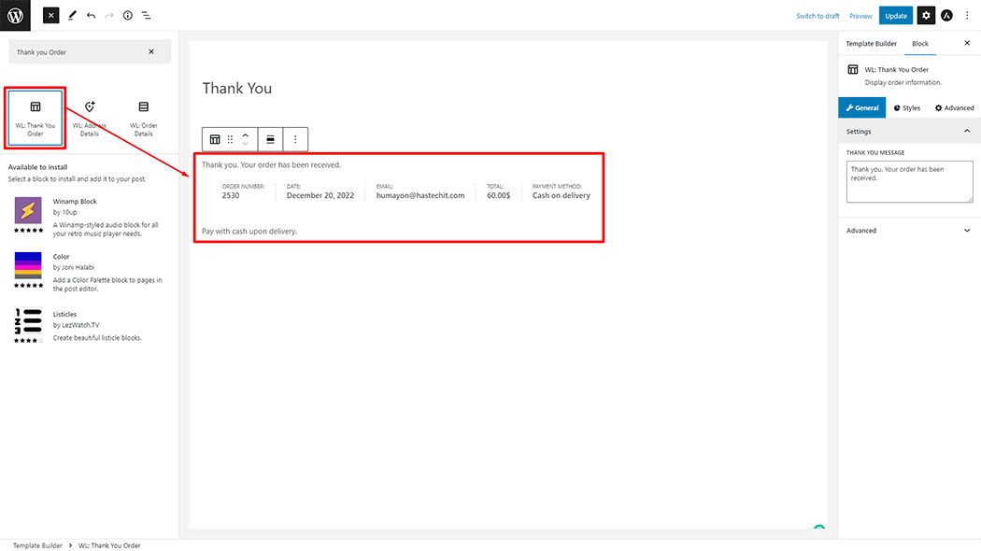This screenshot has height=551, width=981.
Task: Expand the Advanced panel section
Action: [x=966, y=231]
